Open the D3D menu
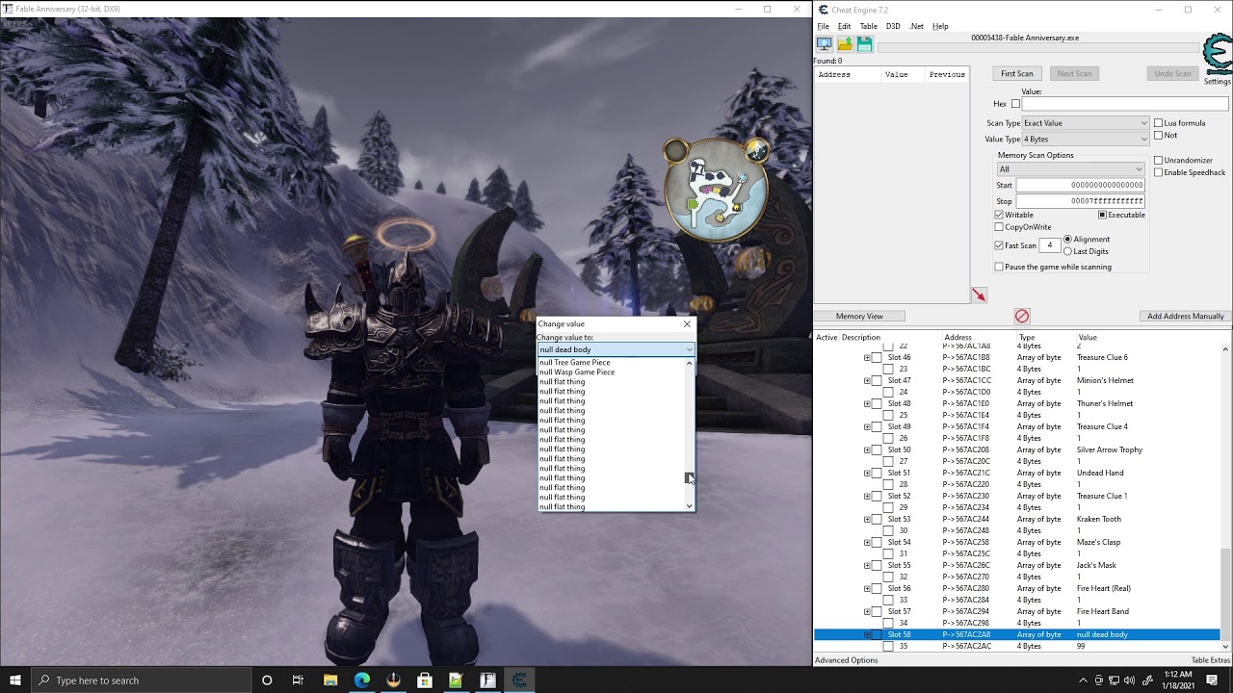 click(892, 26)
